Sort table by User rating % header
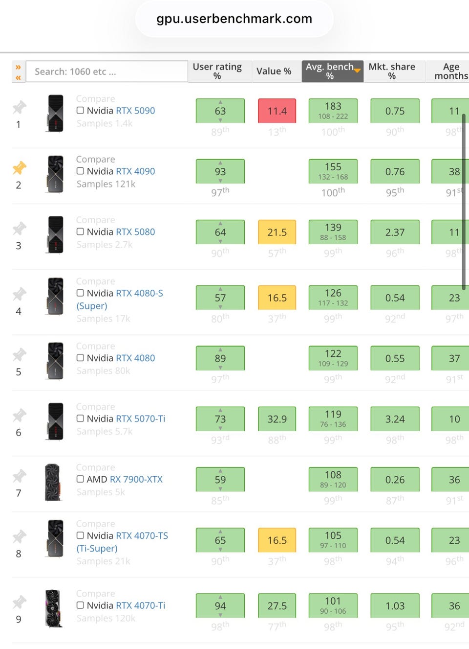The image size is (469, 649). pyautogui.click(x=217, y=71)
